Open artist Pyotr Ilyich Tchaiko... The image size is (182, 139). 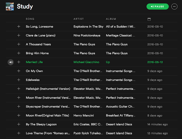click(x=88, y=133)
